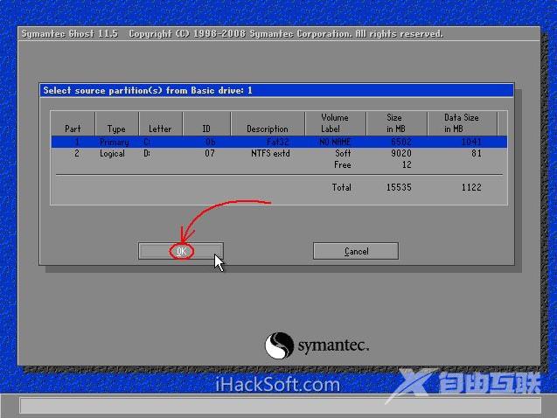This screenshot has height=418, width=557.
Task: Click the Cancel button
Action: [356, 251]
